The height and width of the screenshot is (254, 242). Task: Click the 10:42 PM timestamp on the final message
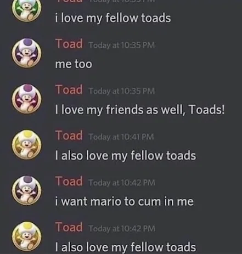tap(122, 228)
